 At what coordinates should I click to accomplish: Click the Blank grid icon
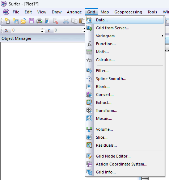[89, 87]
